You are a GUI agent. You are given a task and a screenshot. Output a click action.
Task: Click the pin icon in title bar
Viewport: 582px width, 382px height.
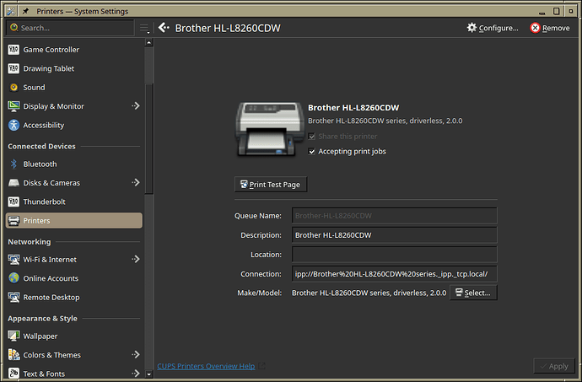click(x=25, y=11)
